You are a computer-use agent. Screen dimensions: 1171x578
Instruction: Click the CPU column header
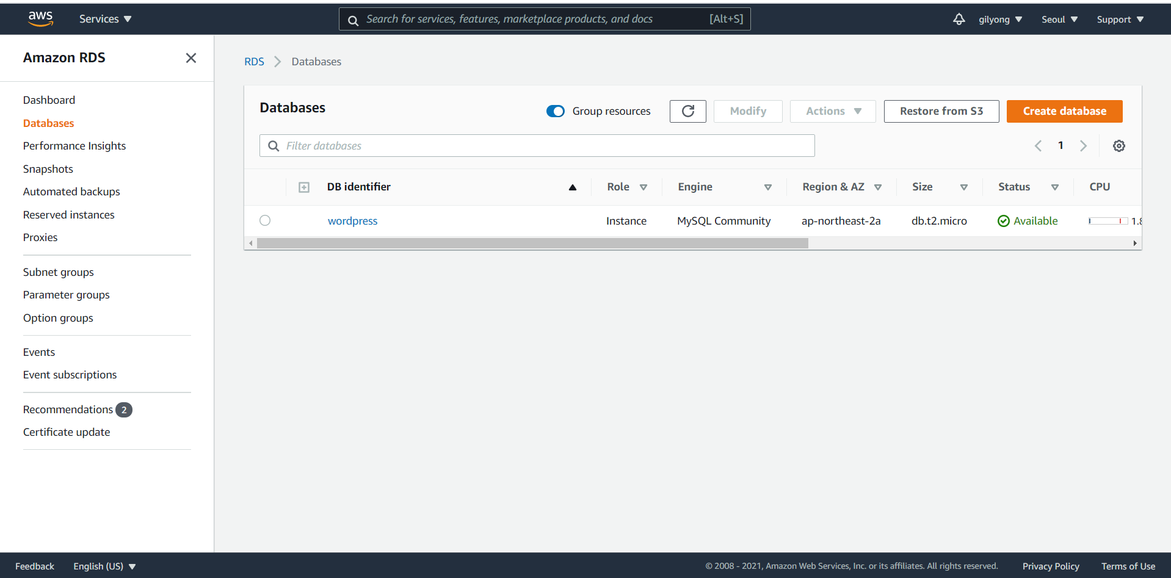(1100, 187)
